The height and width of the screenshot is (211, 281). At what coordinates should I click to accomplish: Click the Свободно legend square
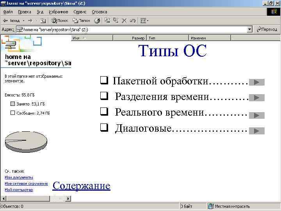[x=12, y=113]
